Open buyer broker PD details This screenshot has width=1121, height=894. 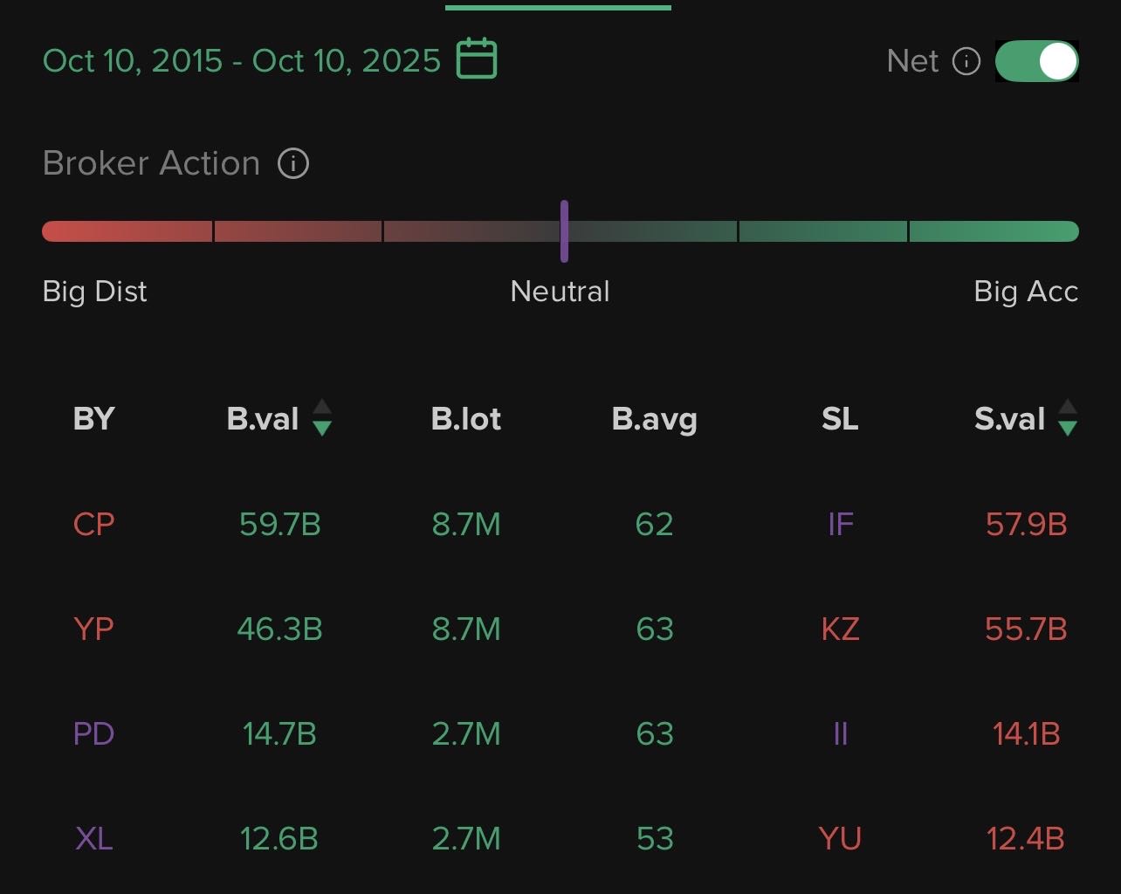93,733
